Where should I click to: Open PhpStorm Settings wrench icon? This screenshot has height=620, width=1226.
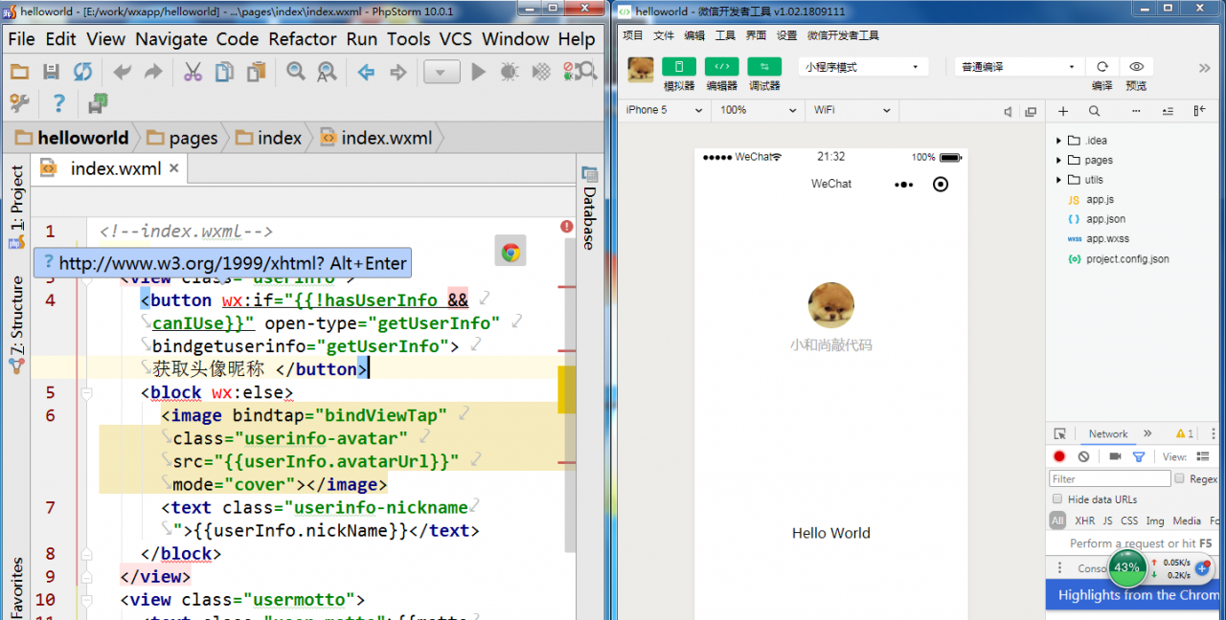coord(19,103)
